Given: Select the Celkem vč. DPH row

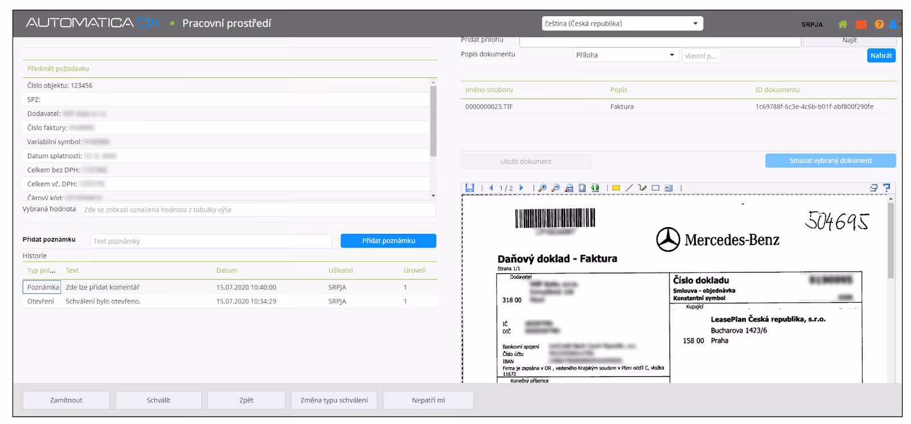Looking at the screenshot, I should (x=226, y=184).
